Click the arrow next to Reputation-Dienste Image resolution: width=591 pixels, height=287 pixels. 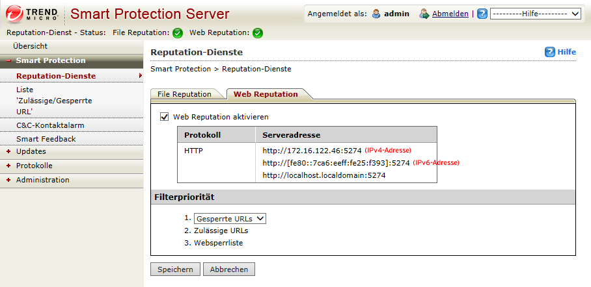coord(141,76)
